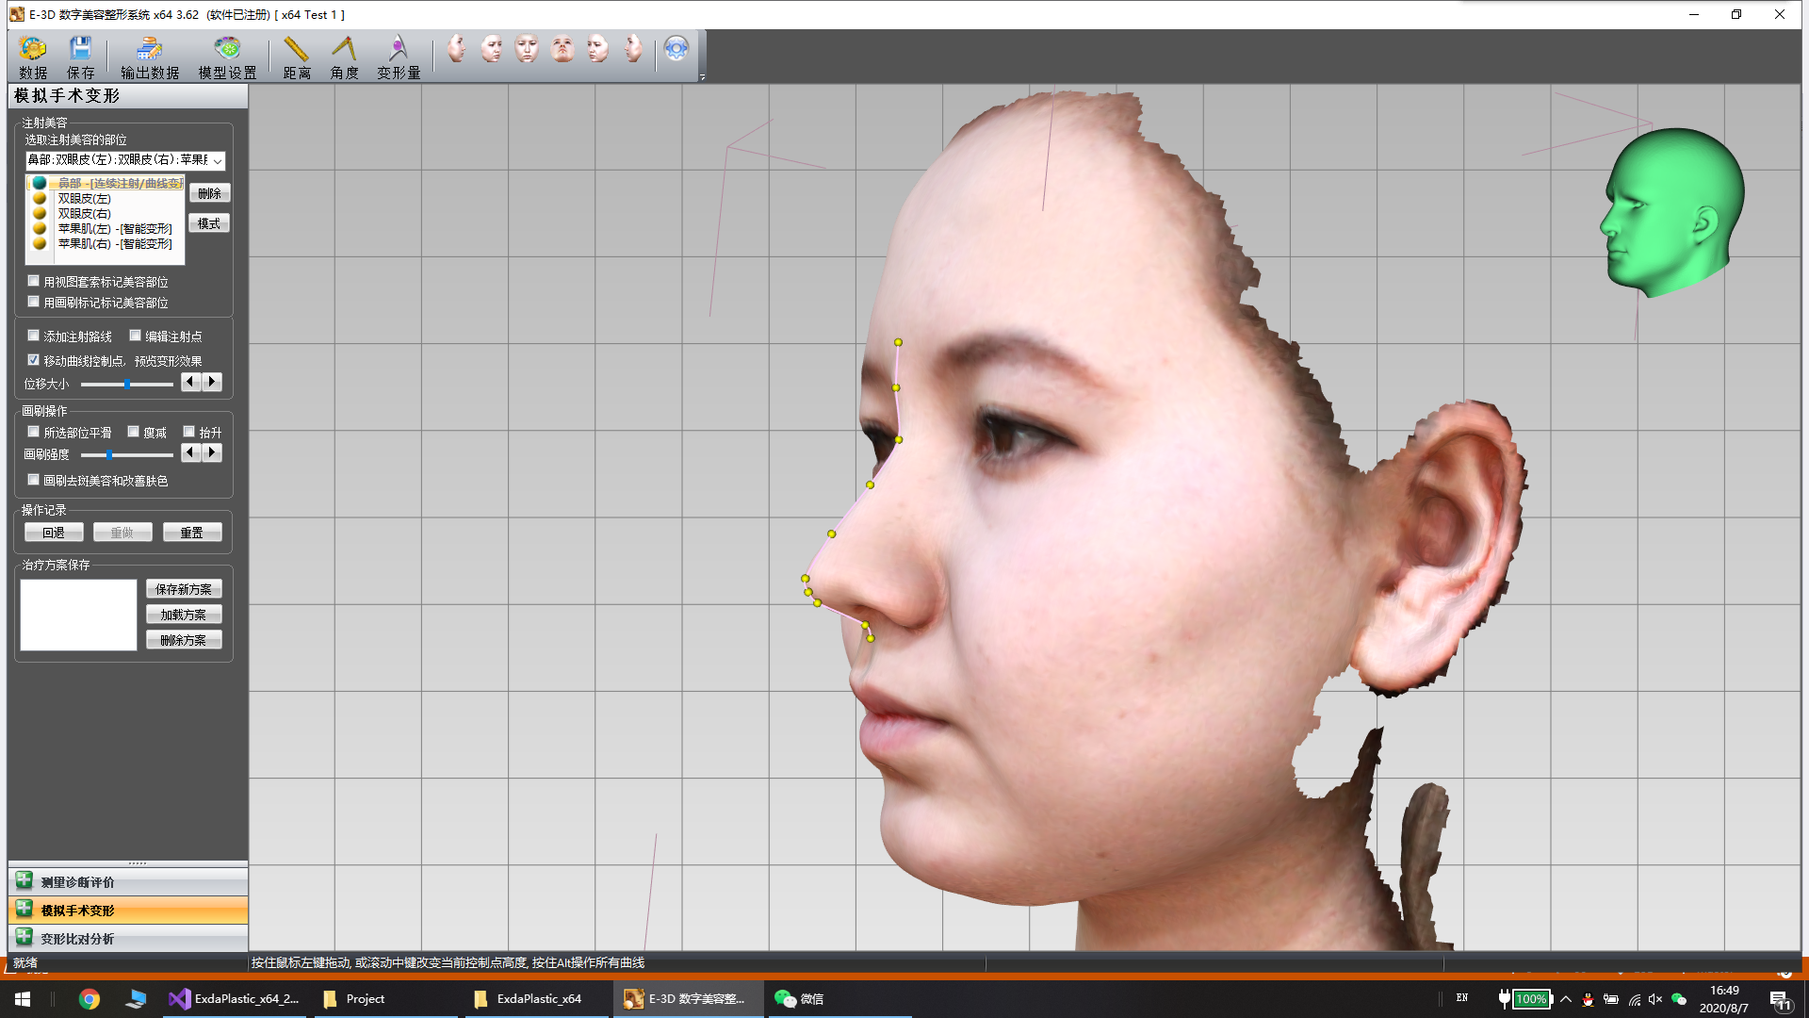
Task: Click the 回退 undo button
Action: (x=54, y=533)
